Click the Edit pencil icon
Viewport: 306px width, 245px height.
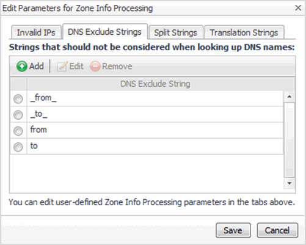62,67
